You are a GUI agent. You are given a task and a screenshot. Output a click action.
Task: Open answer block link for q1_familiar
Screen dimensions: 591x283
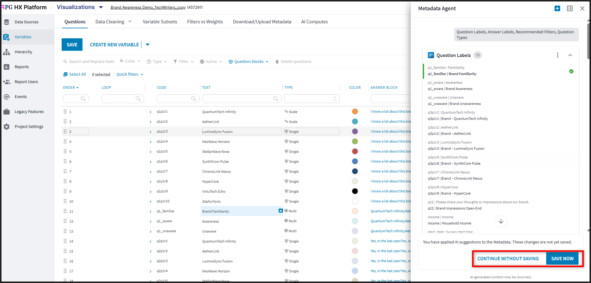tap(390, 211)
